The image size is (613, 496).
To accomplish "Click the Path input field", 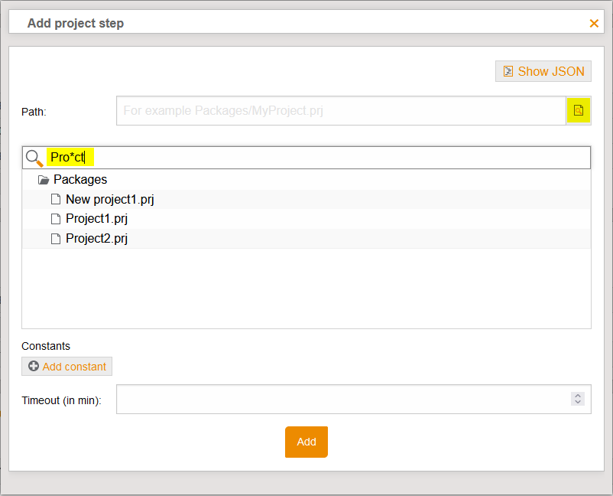I will (x=336, y=110).
